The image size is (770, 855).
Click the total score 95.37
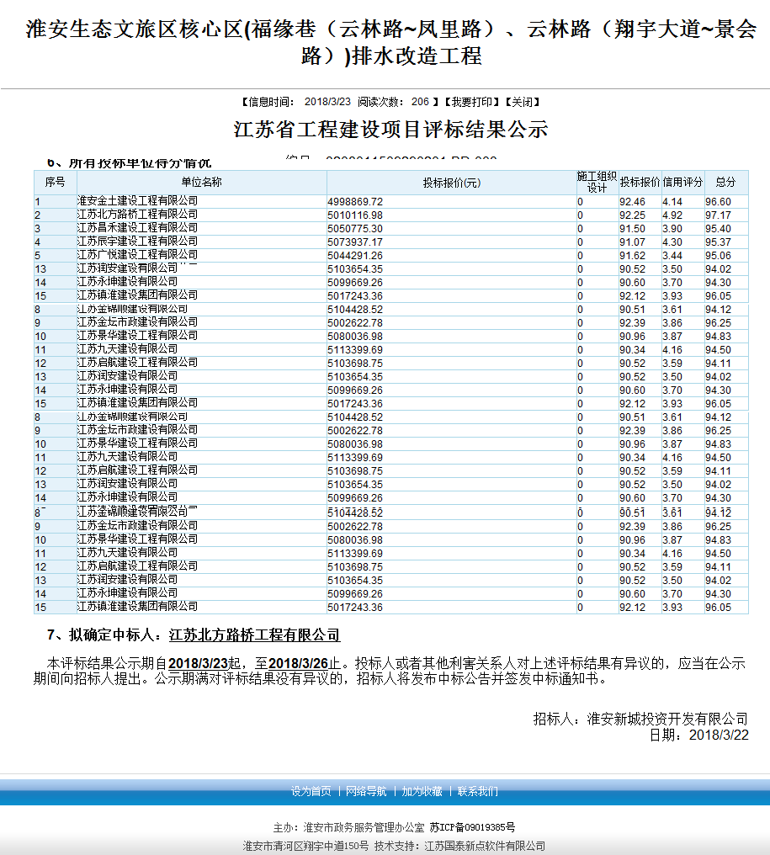coord(718,242)
